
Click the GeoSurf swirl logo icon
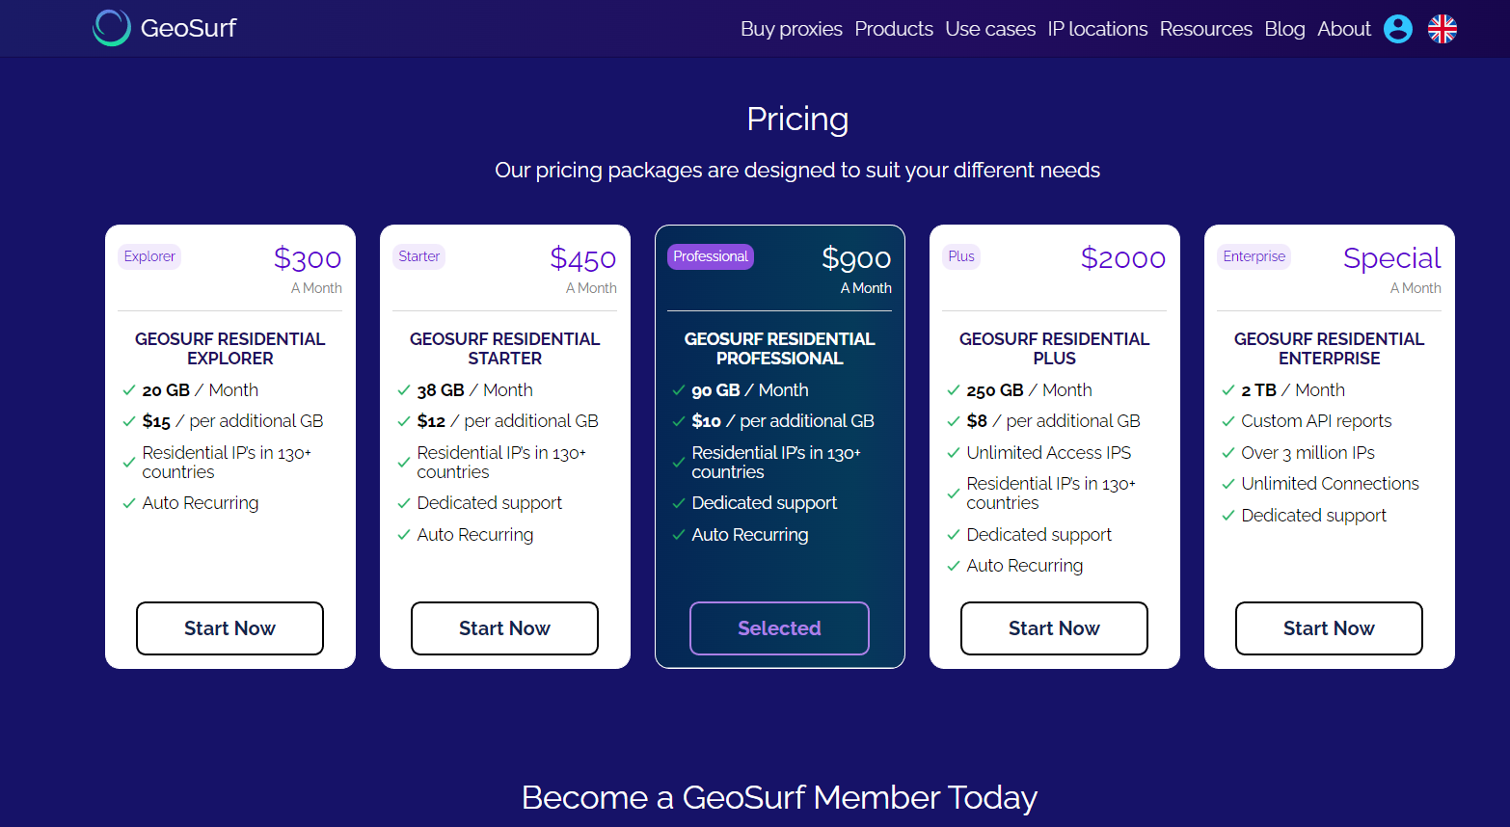112,28
